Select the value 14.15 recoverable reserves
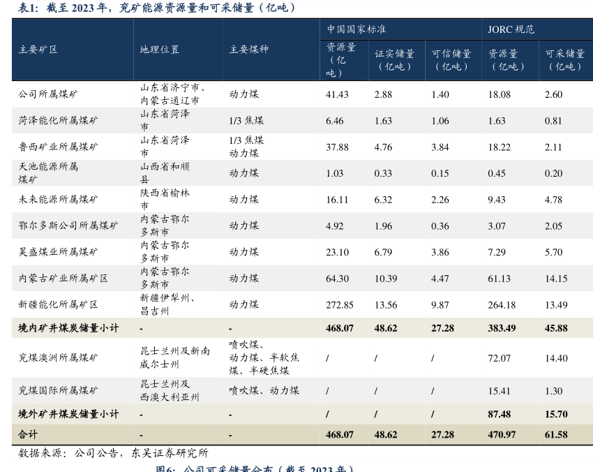This screenshot has height=472, width=593. click(556, 279)
